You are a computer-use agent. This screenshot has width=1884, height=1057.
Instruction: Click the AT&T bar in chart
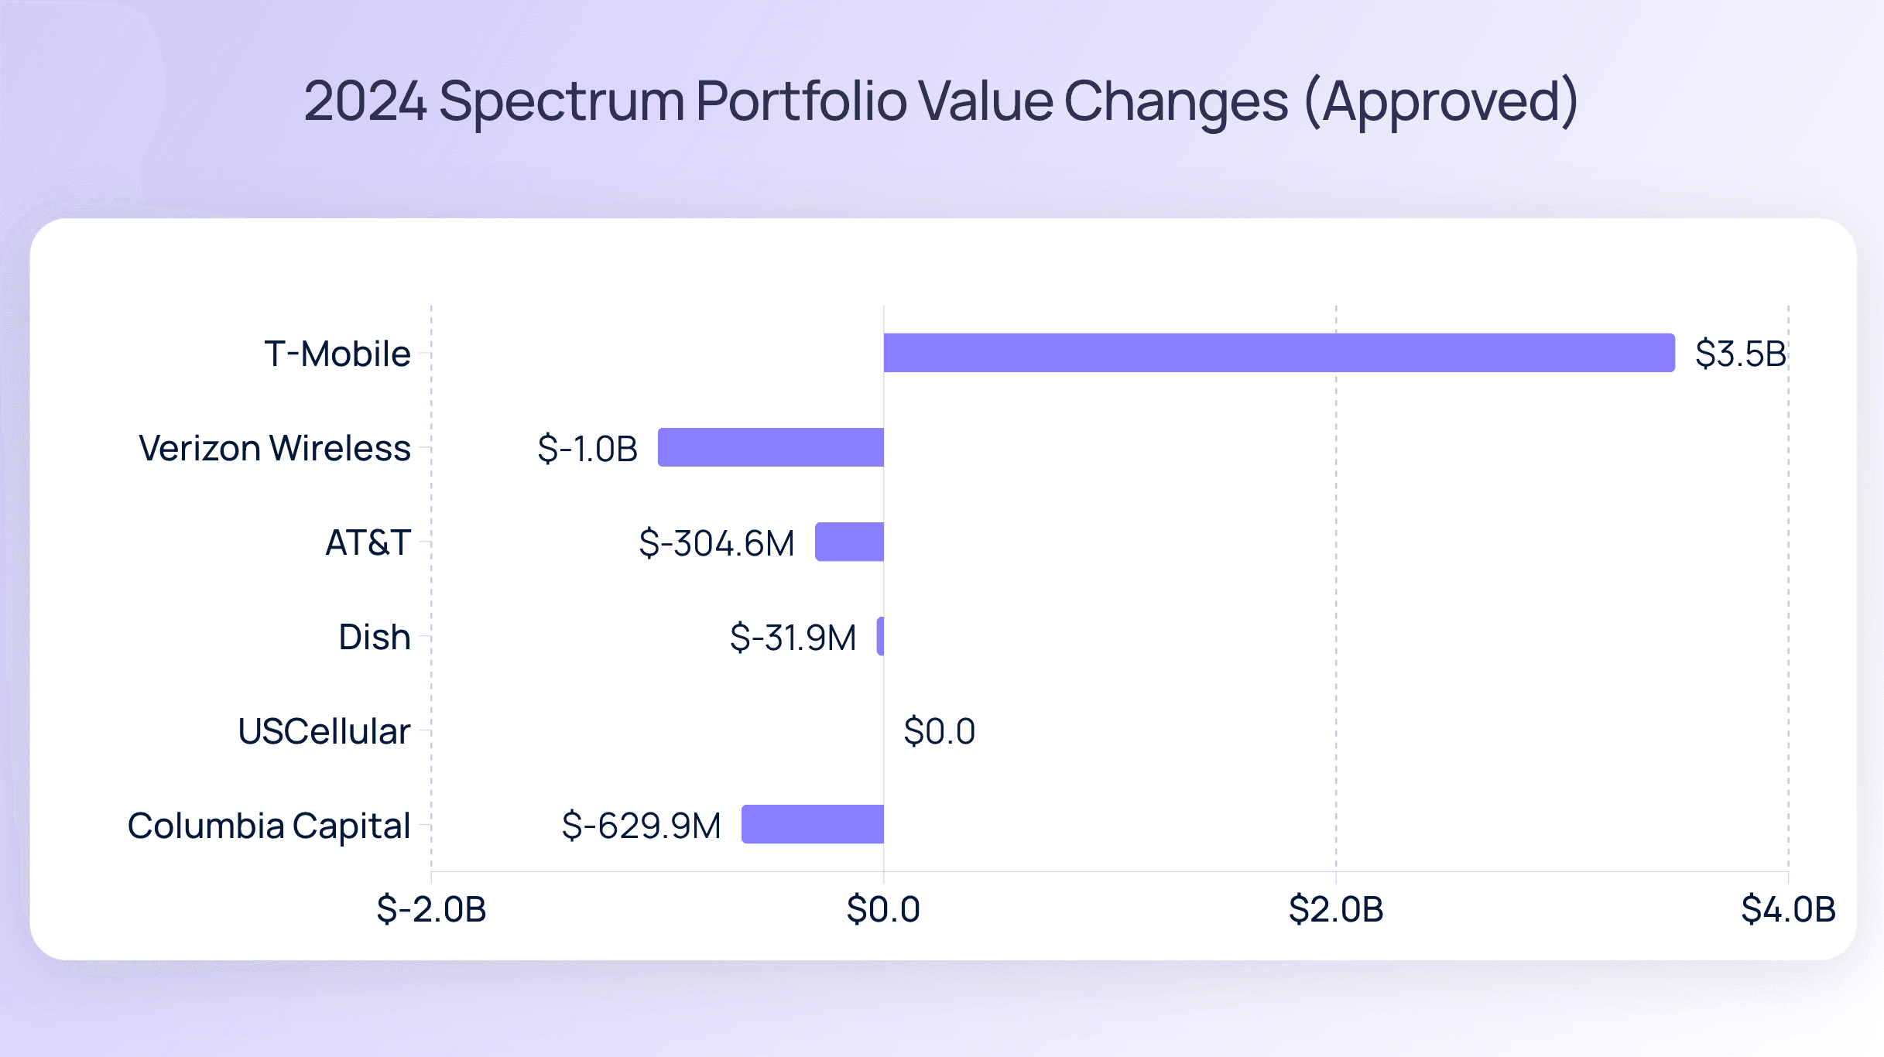pyautogui.click(x=849, y=542)
